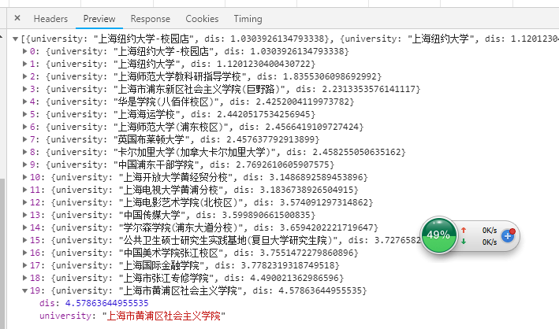Expand array item 1 上海纽约大学
The height and width of the screenshot is (329, 559).
(25, 64)
